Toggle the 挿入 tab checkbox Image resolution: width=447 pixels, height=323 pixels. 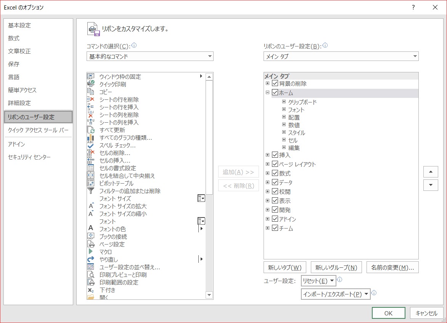[x=275, y=155]
